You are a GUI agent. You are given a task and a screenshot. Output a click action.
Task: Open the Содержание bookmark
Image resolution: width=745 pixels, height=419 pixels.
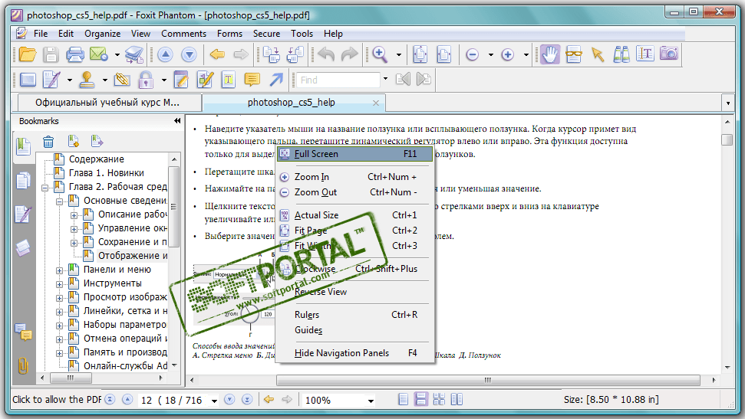tap(96, 159)
